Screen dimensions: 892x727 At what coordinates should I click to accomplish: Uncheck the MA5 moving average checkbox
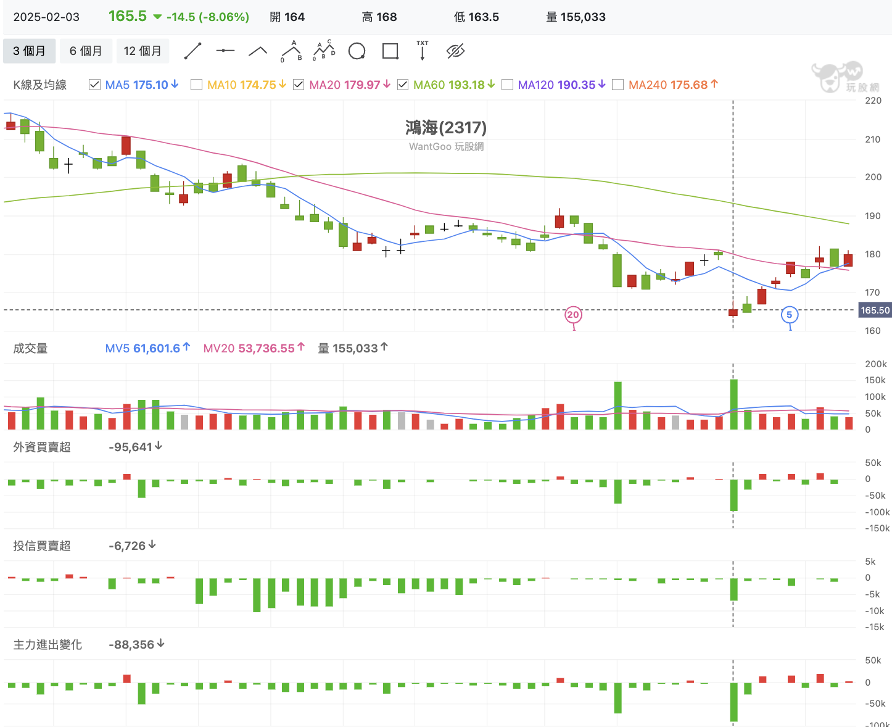pos(94,85)
